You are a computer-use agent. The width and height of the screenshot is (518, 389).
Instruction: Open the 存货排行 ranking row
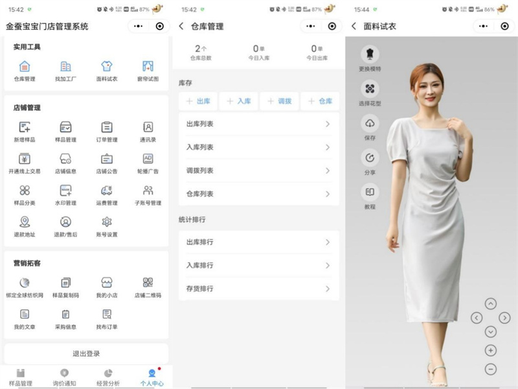click(258, 289)
